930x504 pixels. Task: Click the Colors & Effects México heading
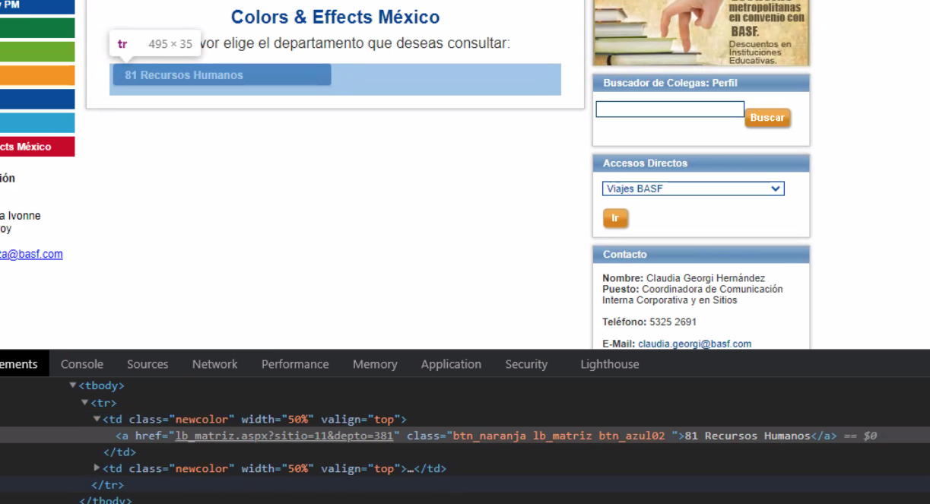click(x=335, y=17)
